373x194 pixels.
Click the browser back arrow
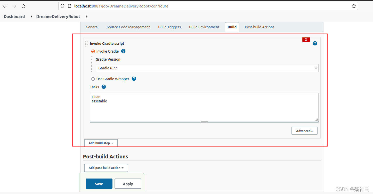(x=5, y=6)
